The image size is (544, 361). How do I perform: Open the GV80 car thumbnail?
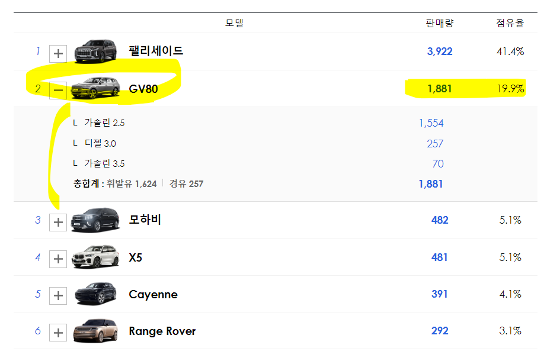pyautogui.click(x=95, y=88)
